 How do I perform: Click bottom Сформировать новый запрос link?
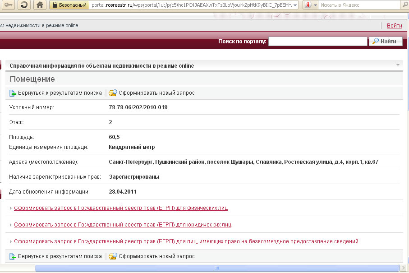[x=156, y=256]
